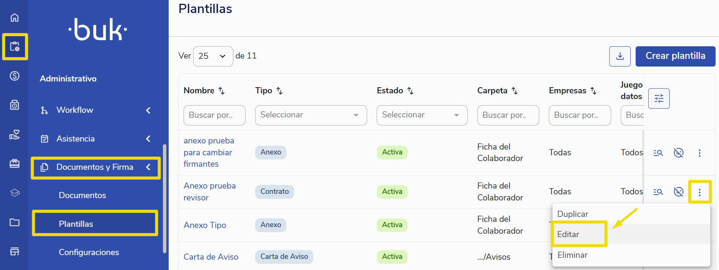Open three-dot menu for first template row
719x270 pixels.
point(699,153)
